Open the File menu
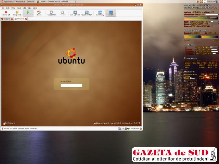Viewport: 219px width, 164px height. [3, 8]
